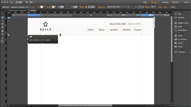
Task: Switch to the Build-Theme - Converted tab
Action: point(18,11)
